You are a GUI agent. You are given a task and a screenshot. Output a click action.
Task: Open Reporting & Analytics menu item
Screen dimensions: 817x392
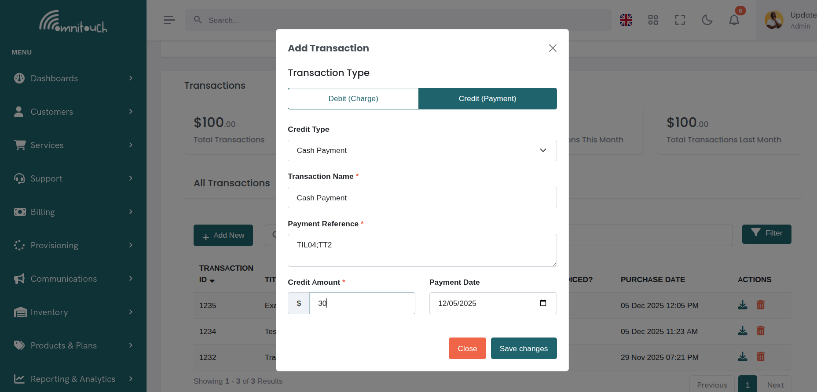[73, 379]
